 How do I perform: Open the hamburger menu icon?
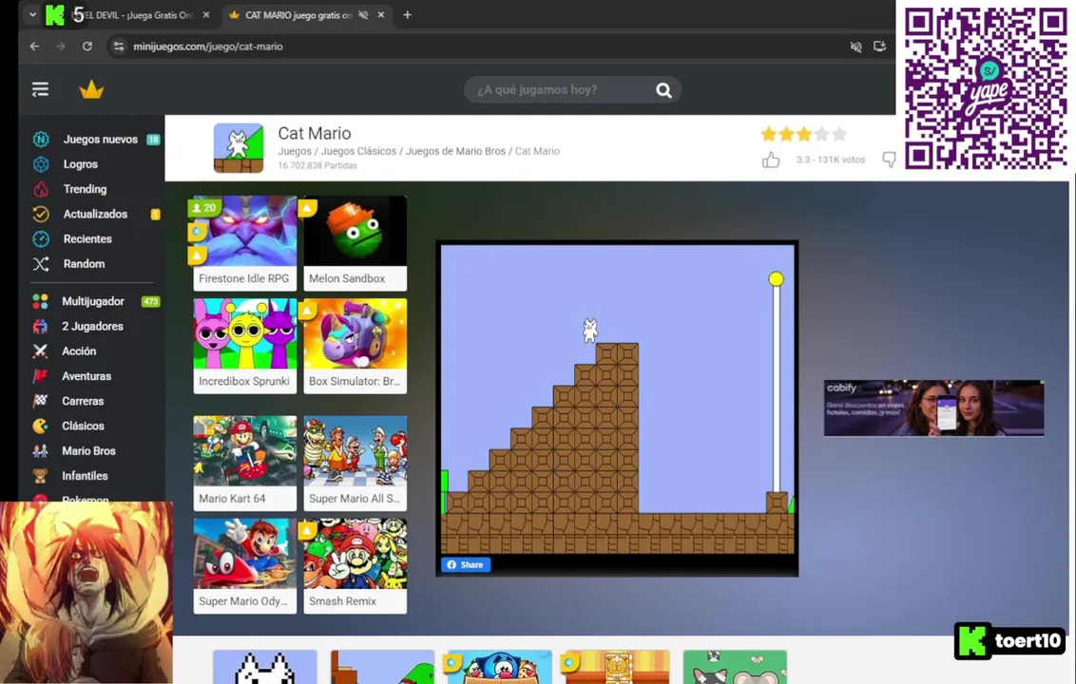point(40,89)
